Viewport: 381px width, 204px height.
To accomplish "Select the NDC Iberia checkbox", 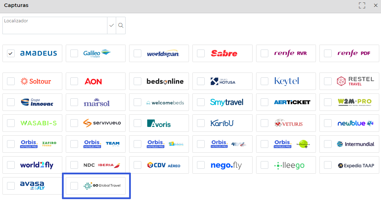I will pos(74,165).
